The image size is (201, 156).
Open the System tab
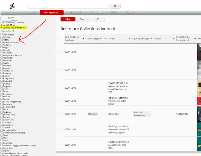click(130, 12)
